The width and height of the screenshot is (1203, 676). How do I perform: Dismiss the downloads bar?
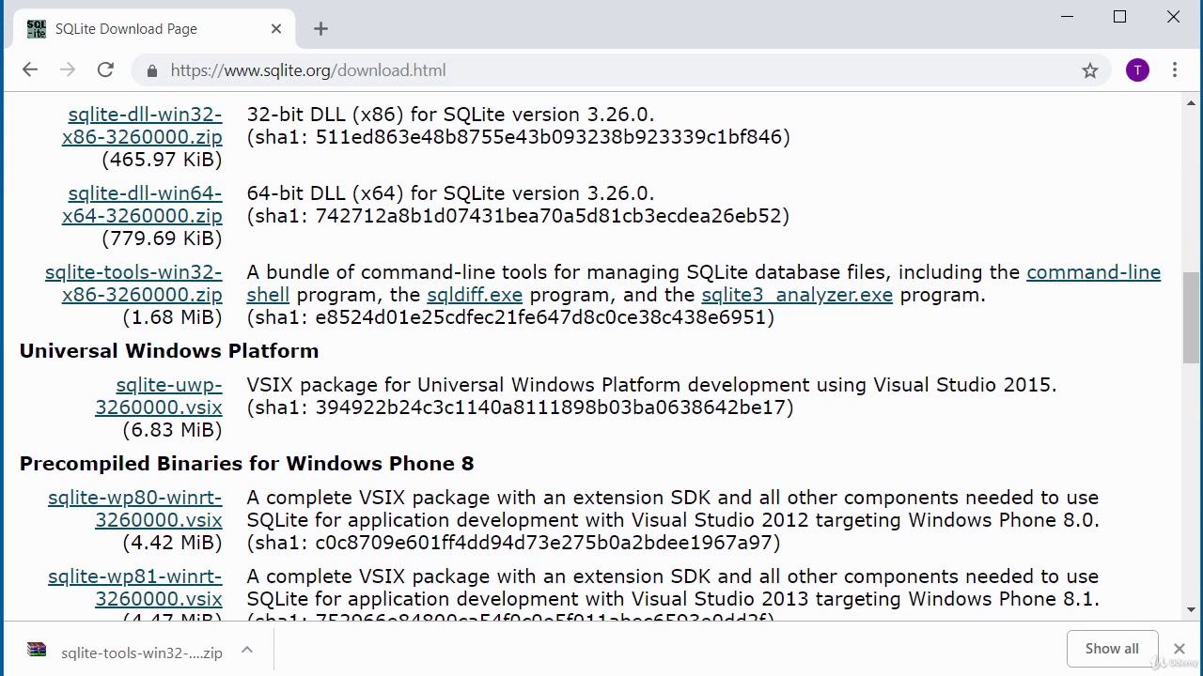(x=1180, y=649)
